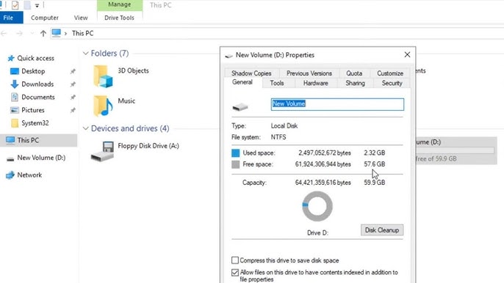Close the New Volume (D:) Properties dialog
Viewport: 504px width, 283px height.
click(407, 55)
